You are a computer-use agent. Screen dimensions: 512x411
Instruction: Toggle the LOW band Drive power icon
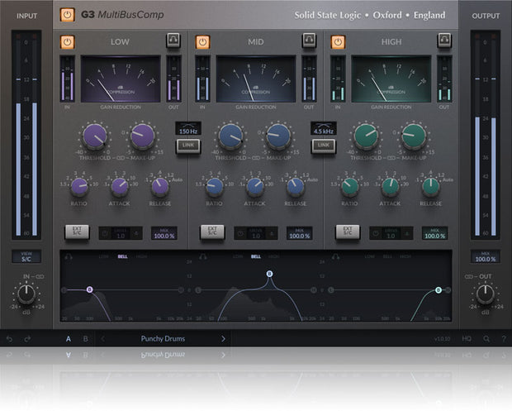coord(105,233)
